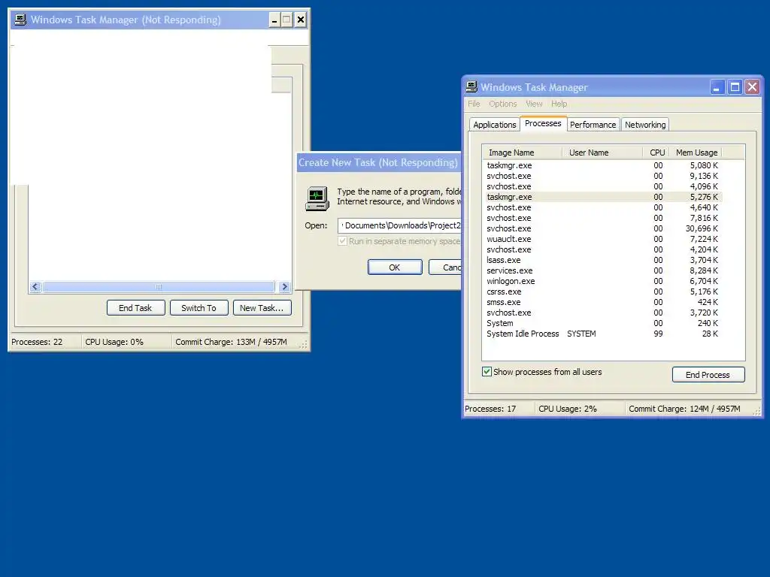Maximize the active Windows Task Manager
The width and height of the screenshot is (770, 577).
click(735, 87)
